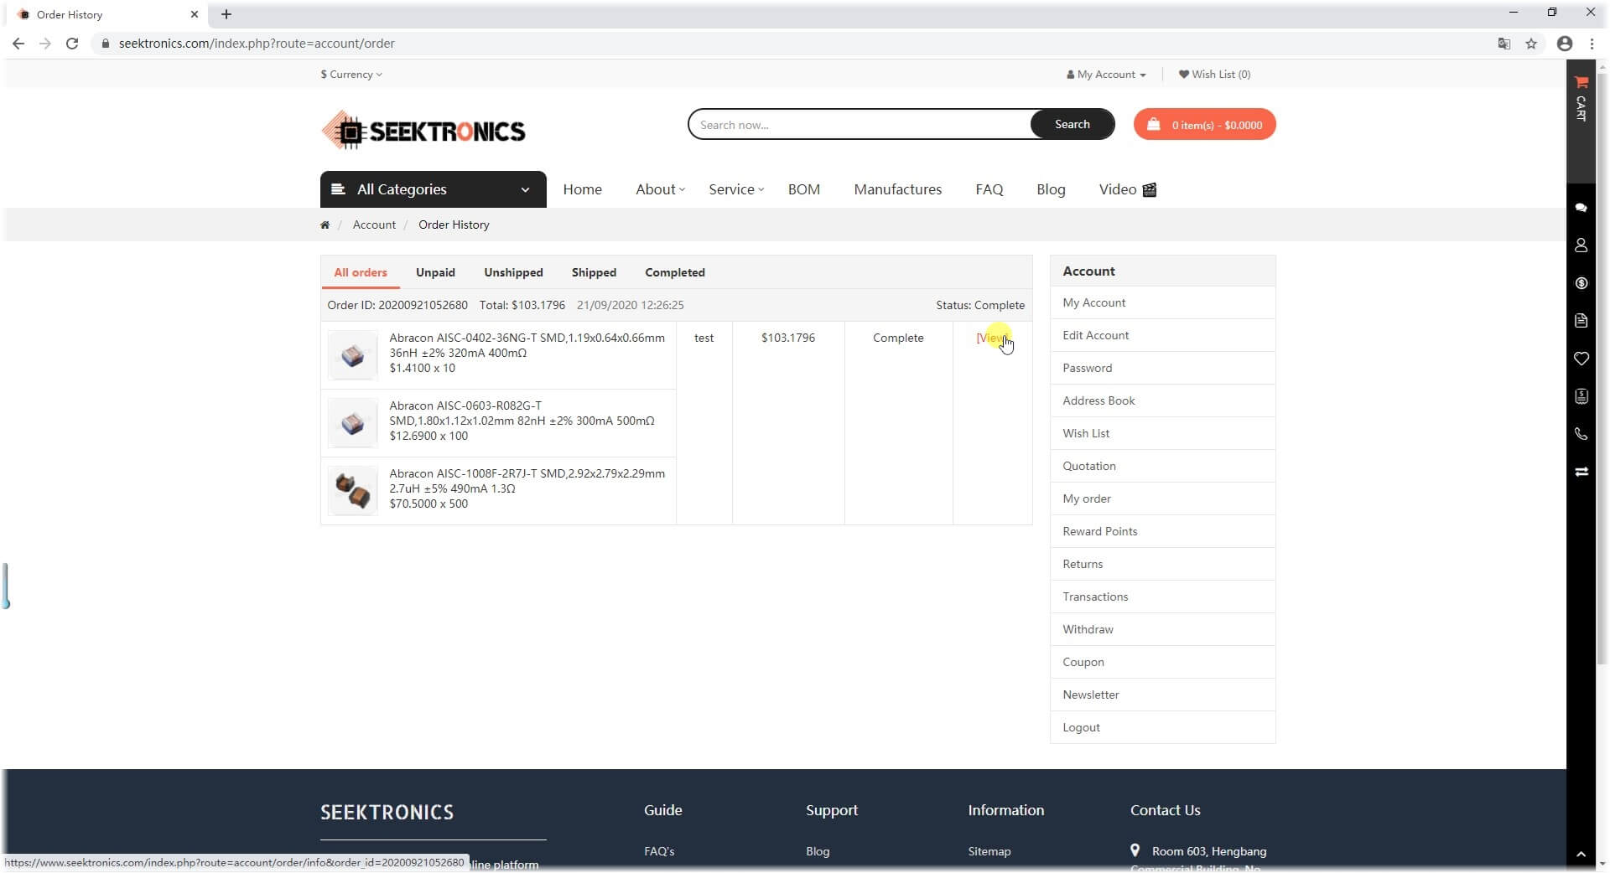Open the shopping cart button showing 0 item(s)
The height and width of the screenshot is (873, 1610).
pos(1204,125)
